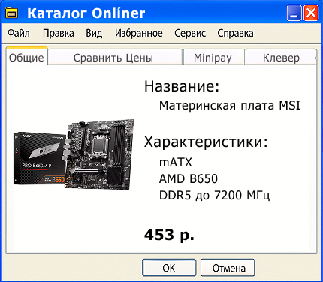Click the mATX specification line
This screenshot has height=282, width=323.
(176, 162)
